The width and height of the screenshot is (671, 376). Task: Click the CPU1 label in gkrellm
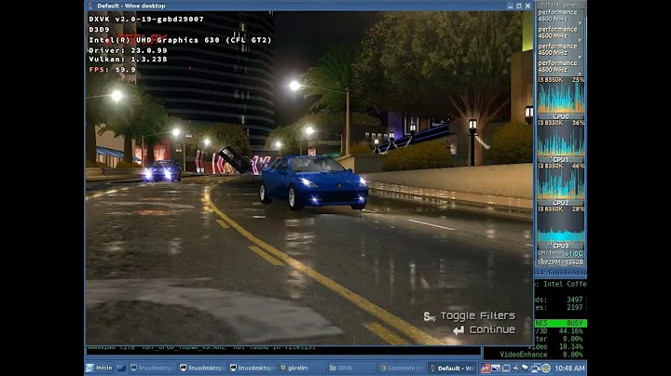click(561, 159)
